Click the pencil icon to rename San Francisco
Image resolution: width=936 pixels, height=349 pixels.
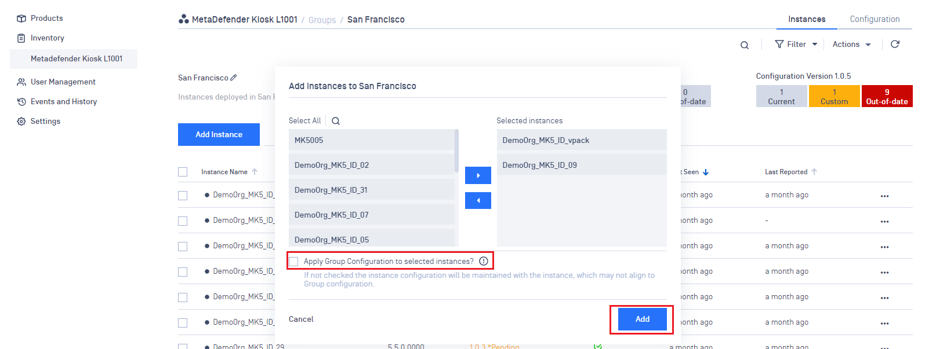[x=234, y=78]
